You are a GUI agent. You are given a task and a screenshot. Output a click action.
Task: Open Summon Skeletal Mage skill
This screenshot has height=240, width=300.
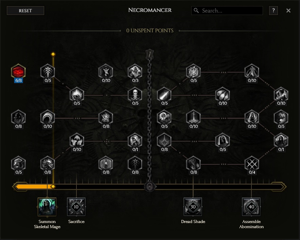47,207
